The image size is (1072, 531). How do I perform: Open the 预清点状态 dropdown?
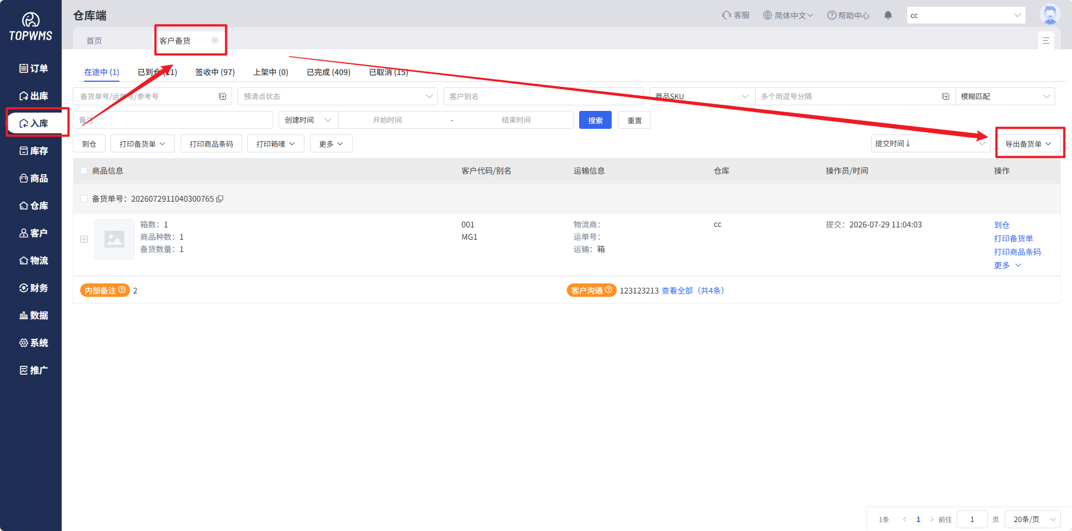338,96
